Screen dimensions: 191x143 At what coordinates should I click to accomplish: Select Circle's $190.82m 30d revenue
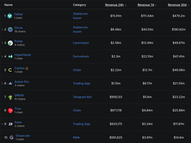[179, 29]
